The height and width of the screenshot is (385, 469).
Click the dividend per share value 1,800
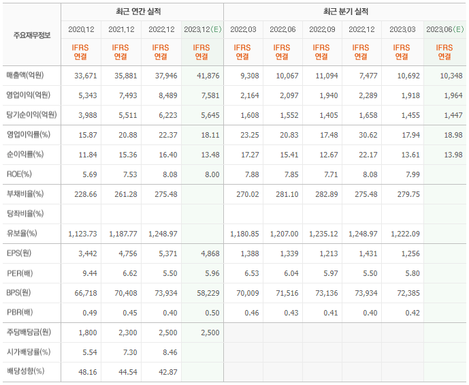point(88,333)
